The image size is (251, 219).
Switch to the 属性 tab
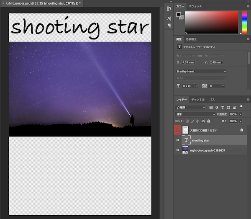point(179,39)
